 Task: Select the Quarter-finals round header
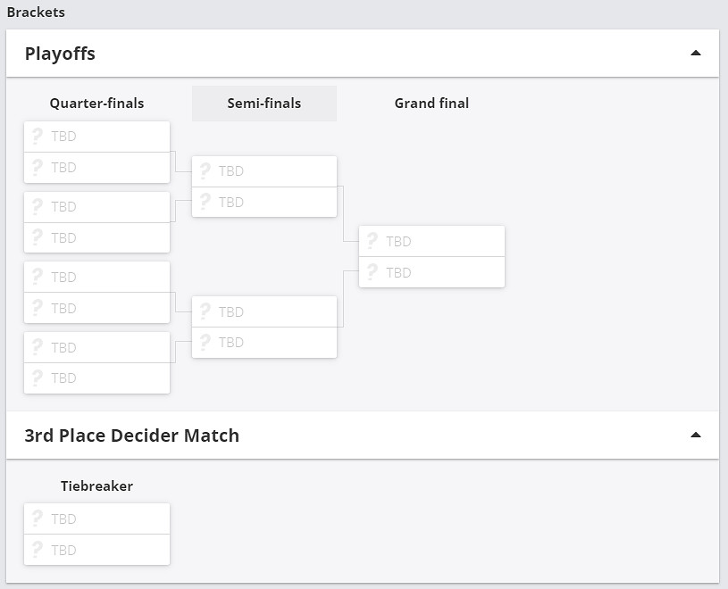[x=96, y=104]
